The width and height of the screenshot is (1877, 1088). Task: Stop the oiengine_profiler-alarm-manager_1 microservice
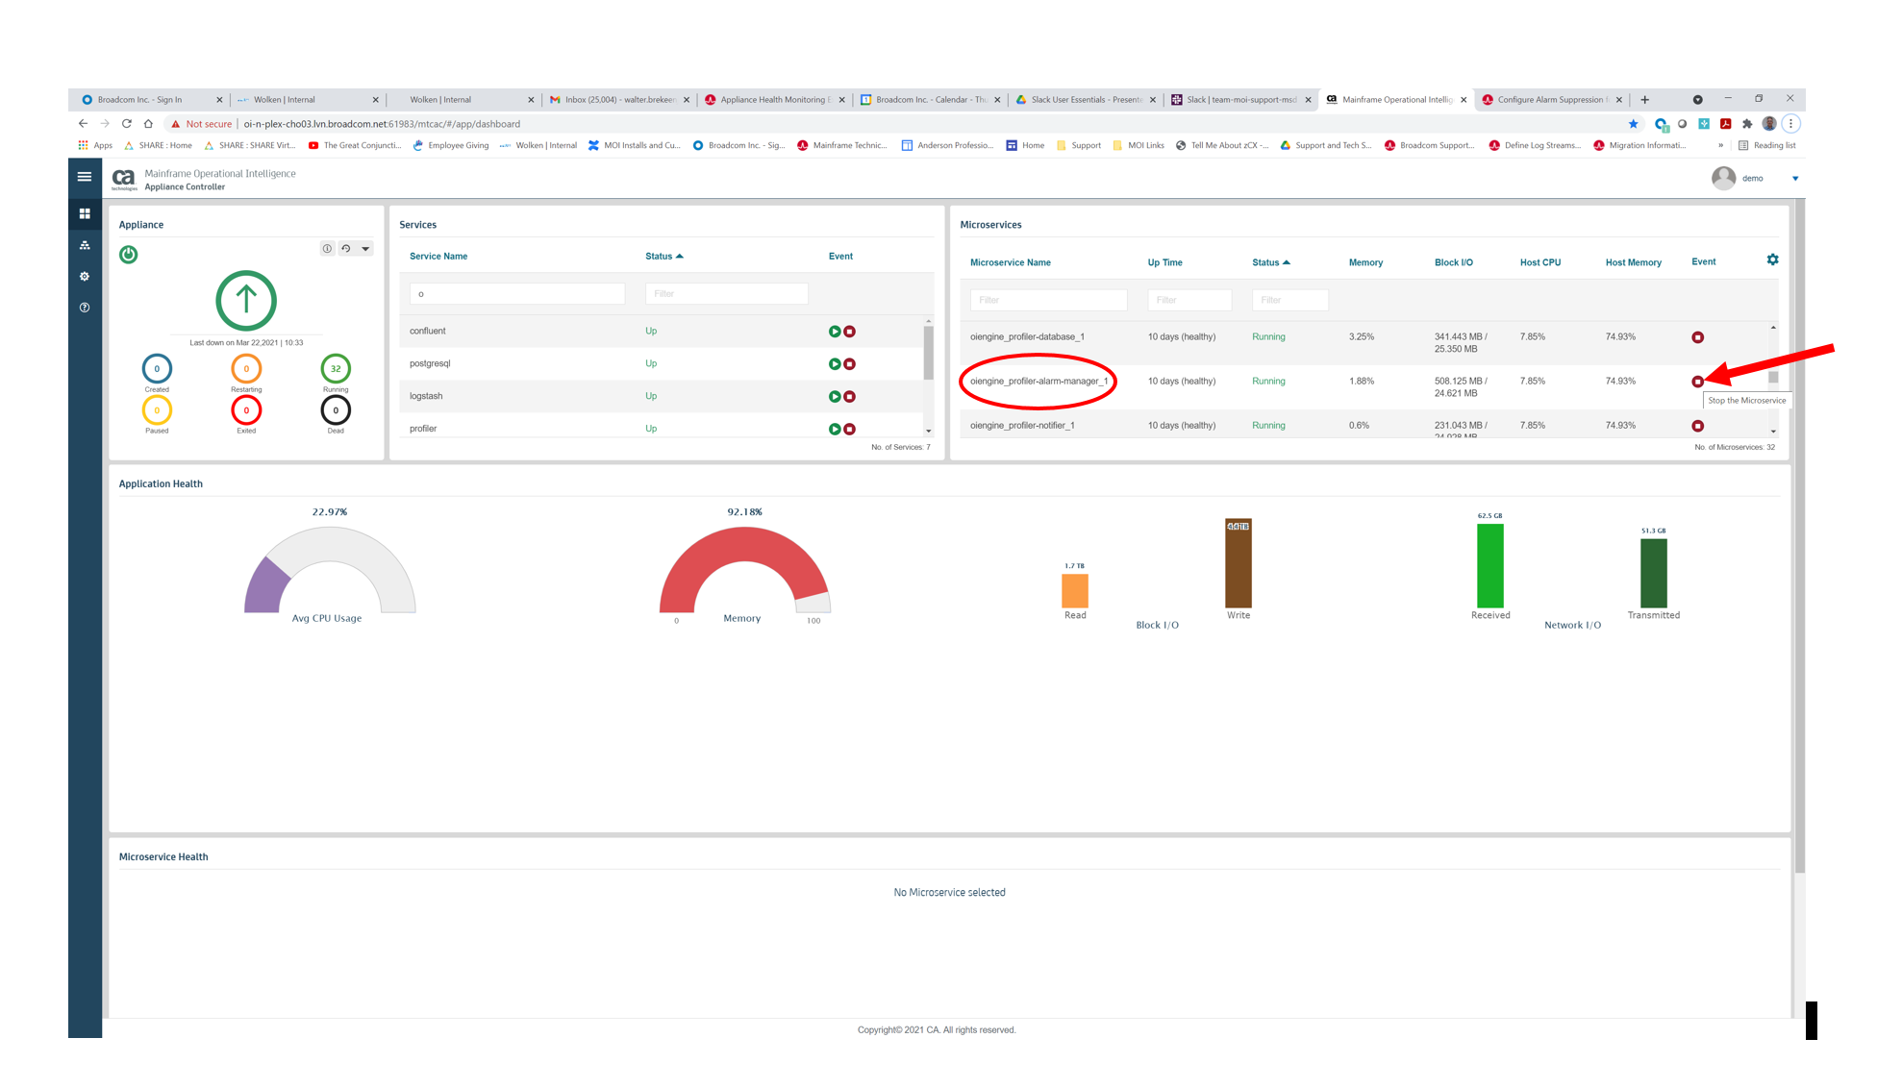(x=1697, y=382)
